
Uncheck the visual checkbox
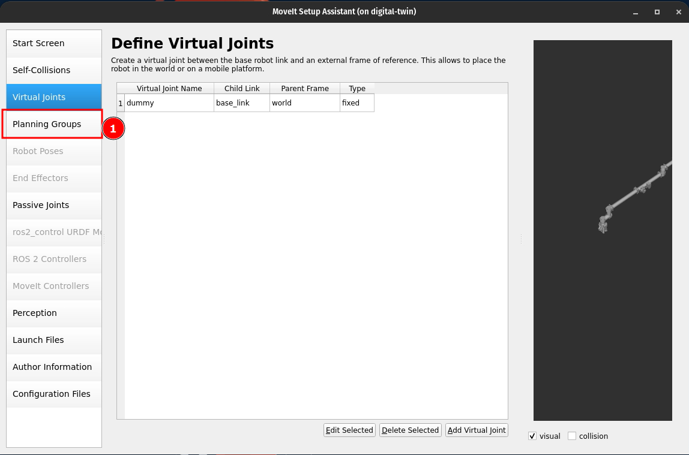[532, 436]
